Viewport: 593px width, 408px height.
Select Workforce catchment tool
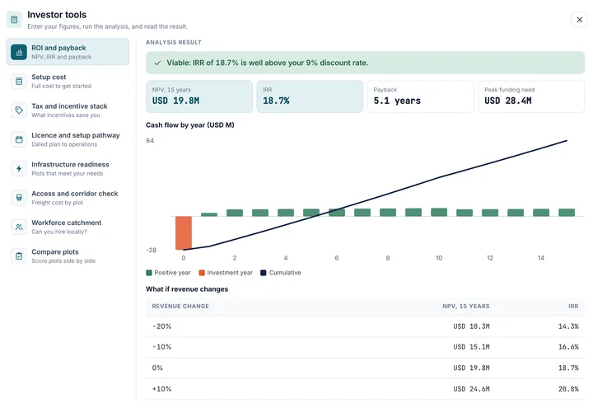coord(68,227)
